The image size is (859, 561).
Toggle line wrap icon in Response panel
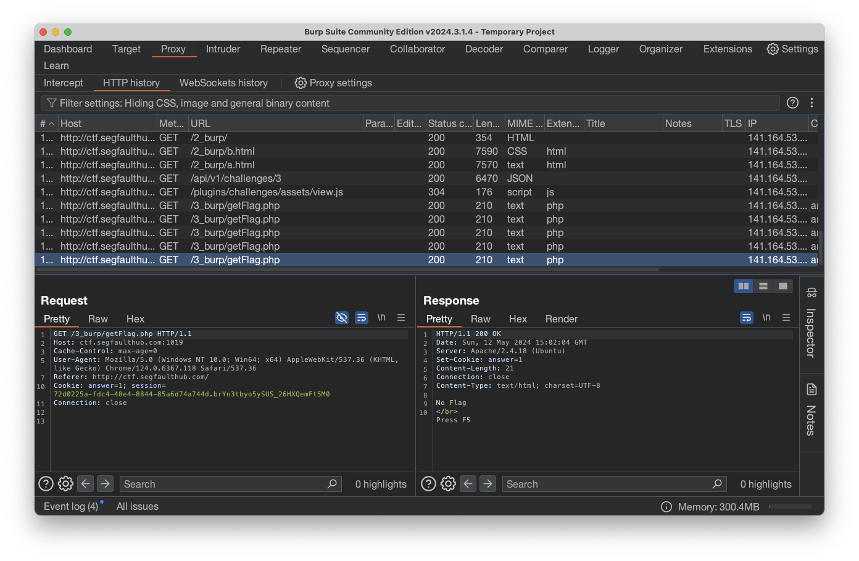[x=747, y=317]
